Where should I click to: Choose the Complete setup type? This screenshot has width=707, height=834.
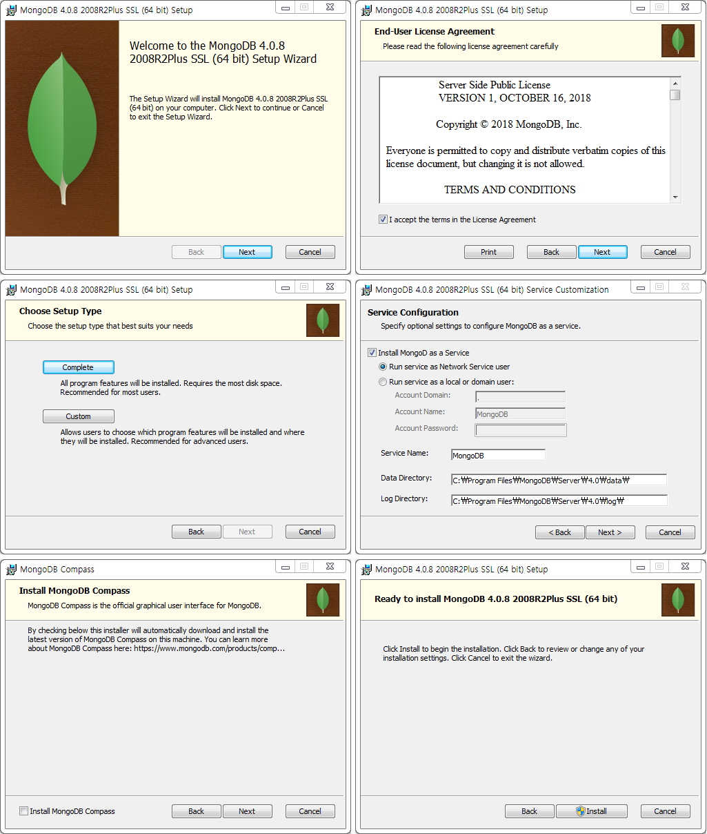(x=79, y=367)
